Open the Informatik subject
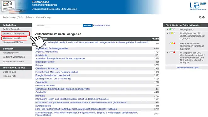This screenshot has height=117, width=208. [40, 96]
